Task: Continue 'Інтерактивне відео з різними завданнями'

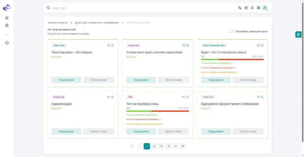Action: tap(141, 80)
